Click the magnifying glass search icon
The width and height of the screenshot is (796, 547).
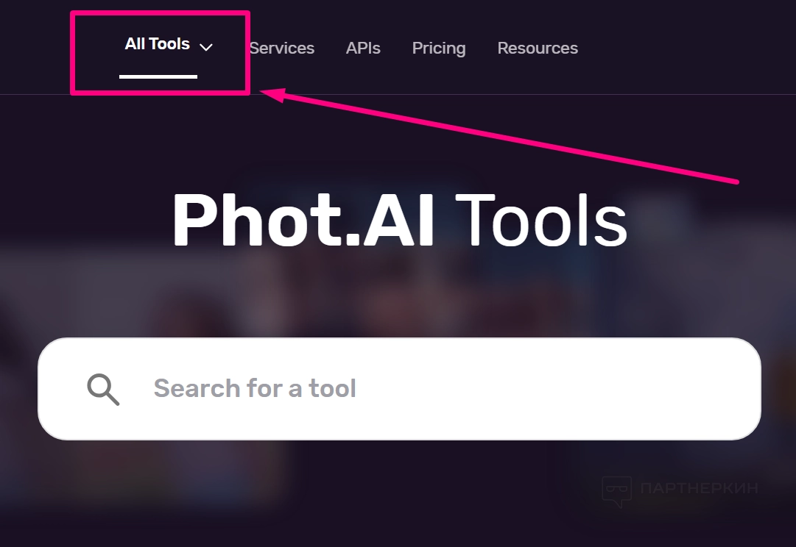(x=103, y=388)
